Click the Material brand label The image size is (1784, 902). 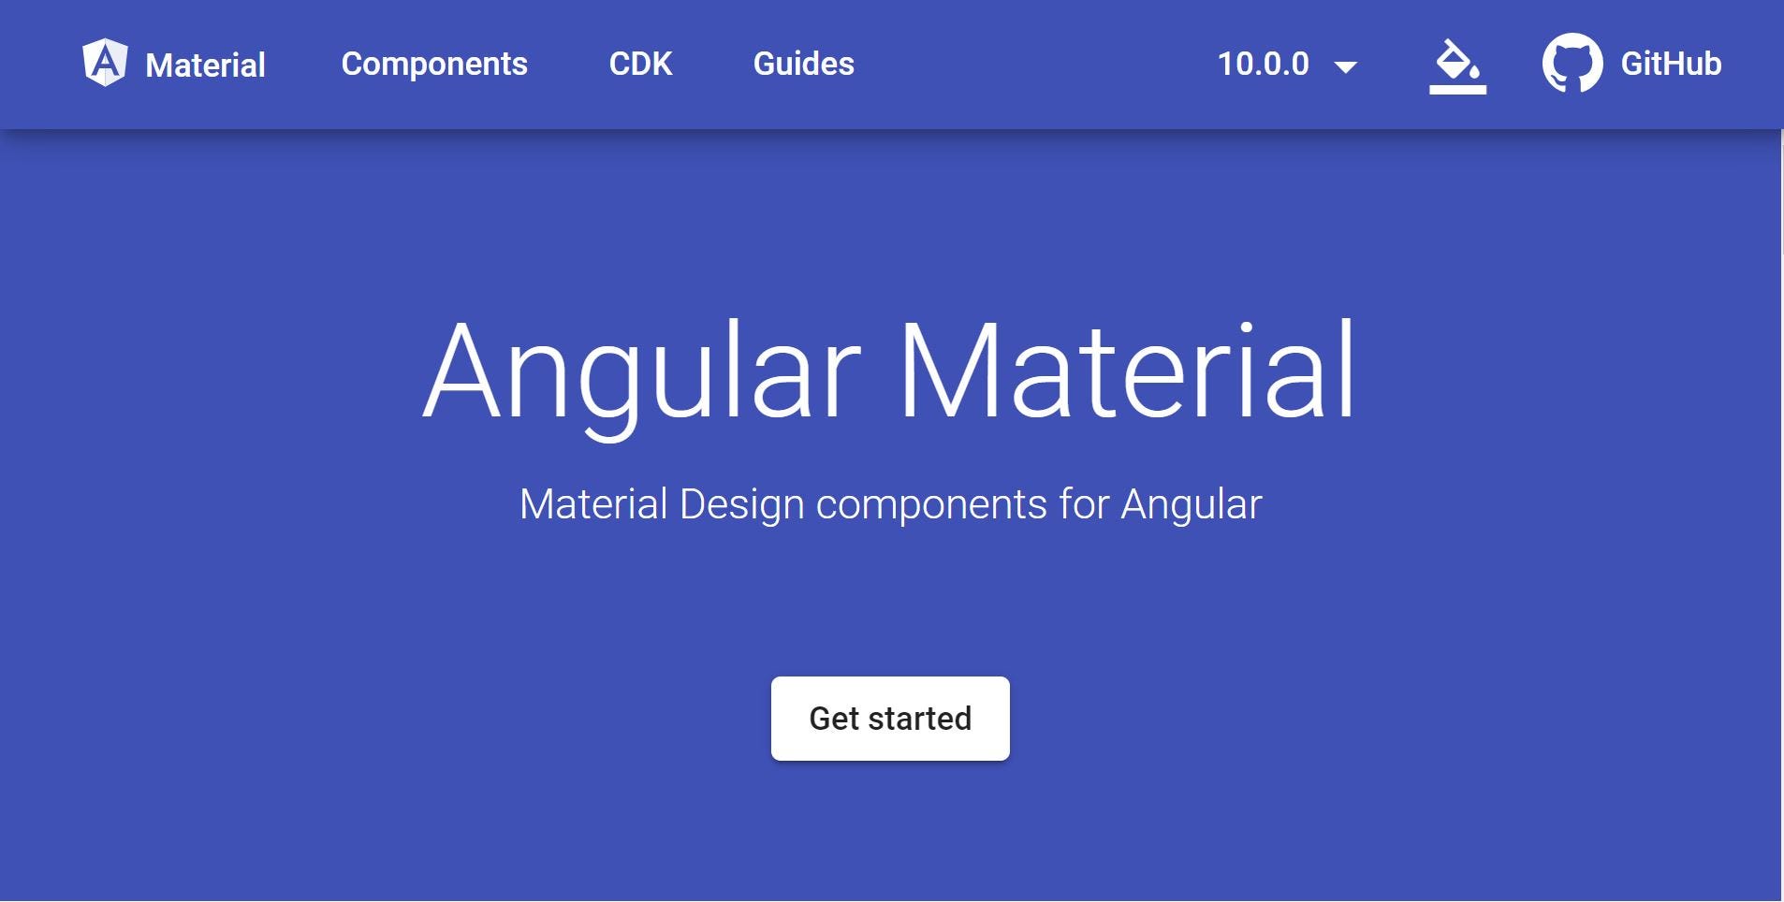pyautogui.click(x=206, y=65)
